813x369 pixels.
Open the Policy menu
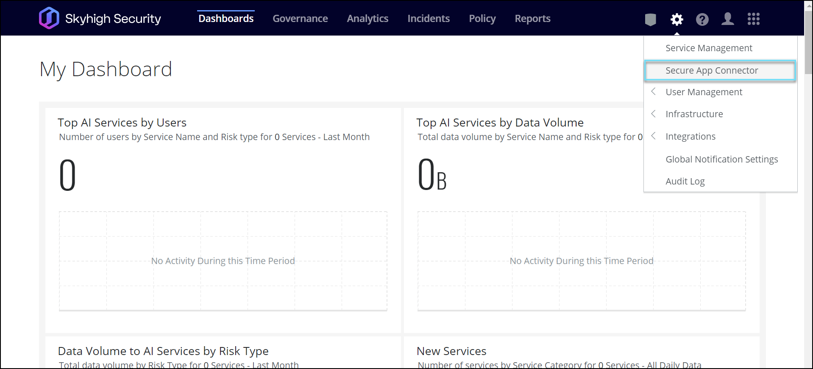pos(482,19)
